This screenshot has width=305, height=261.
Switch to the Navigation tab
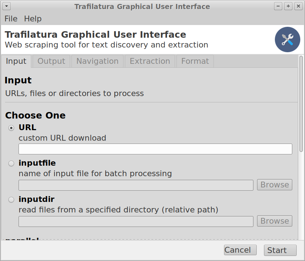(97, 61)
